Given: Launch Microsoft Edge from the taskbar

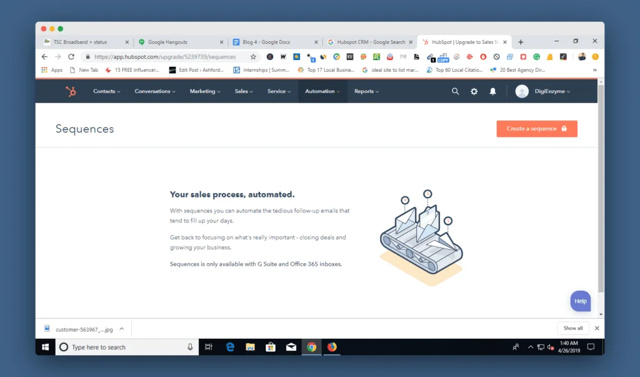Looking at the screenshot, I should coord(230,347).
